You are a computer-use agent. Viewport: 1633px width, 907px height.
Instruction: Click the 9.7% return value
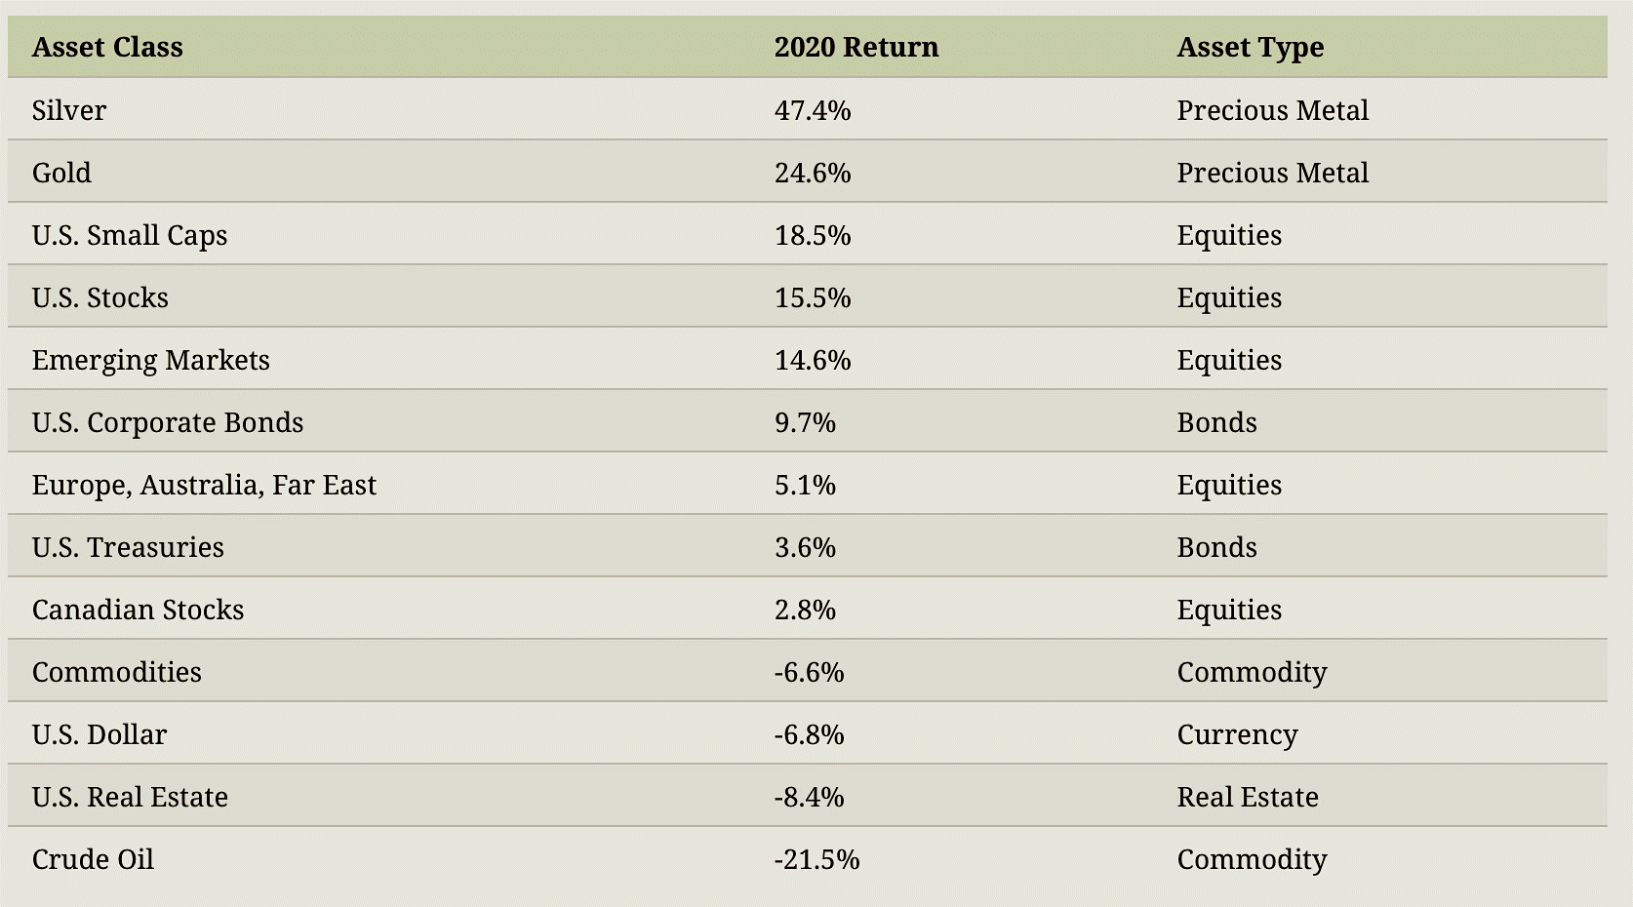pos(805,422)
